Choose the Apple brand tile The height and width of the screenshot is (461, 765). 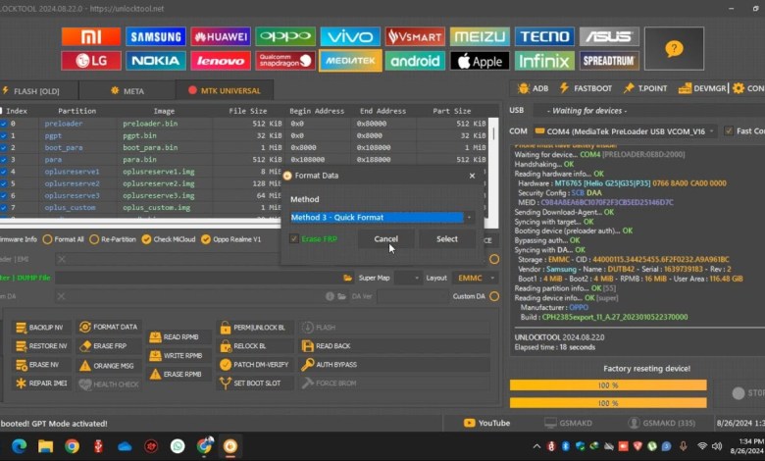click(x=480, y=61)
